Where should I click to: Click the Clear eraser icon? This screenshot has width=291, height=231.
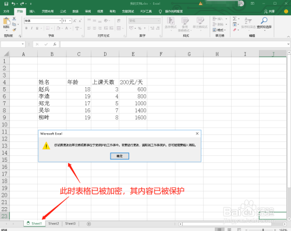235,30
